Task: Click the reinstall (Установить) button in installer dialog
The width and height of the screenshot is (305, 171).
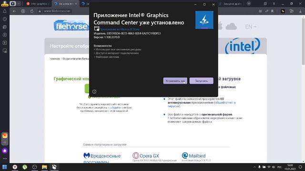Action: coord(175,81)
